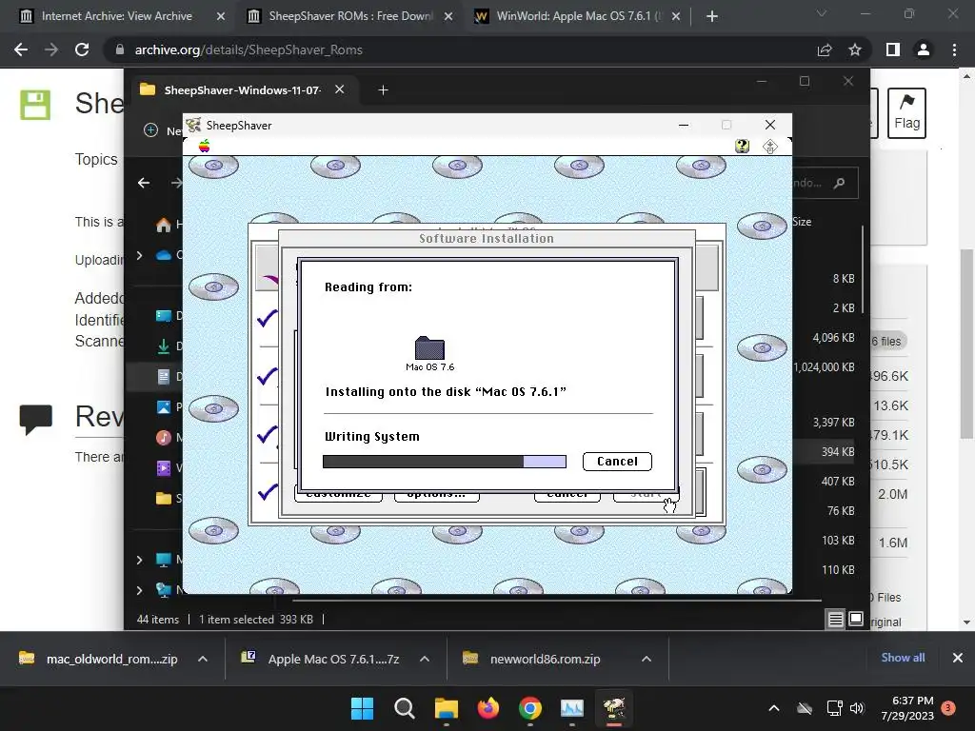Sort Explorer files by Size column
This screenshot has width=975, height=731.
(802, 221)
